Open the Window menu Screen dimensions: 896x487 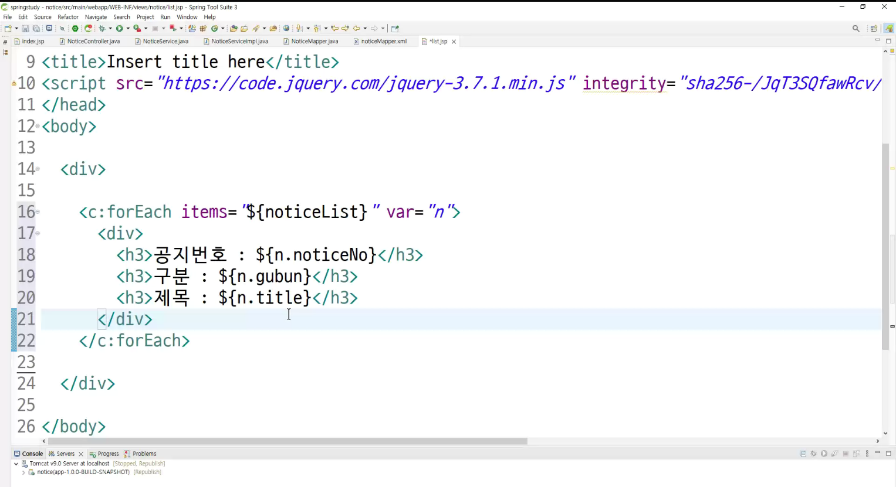click(187, 17)
